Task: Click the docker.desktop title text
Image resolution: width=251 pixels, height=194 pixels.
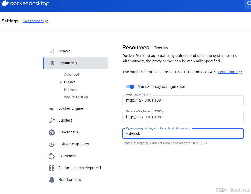Action: (30, 3)
